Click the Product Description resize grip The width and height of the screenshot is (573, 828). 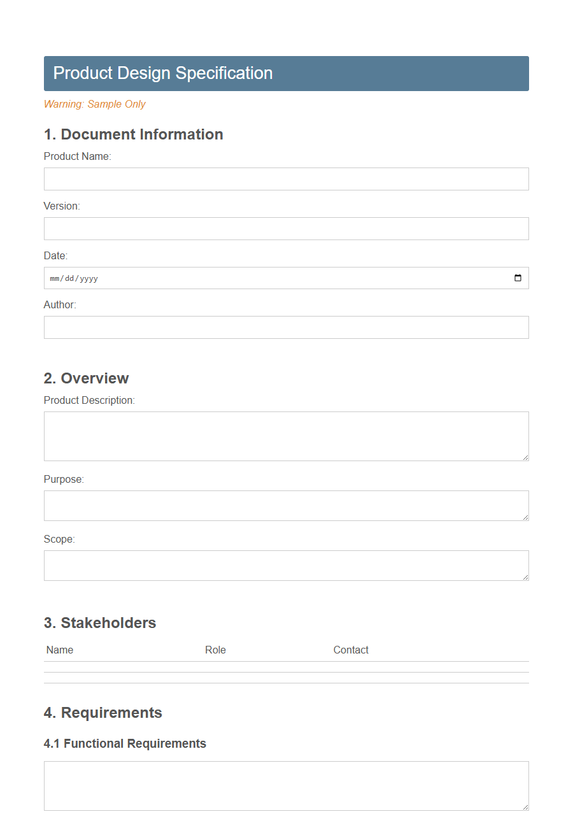pos(526,457)
